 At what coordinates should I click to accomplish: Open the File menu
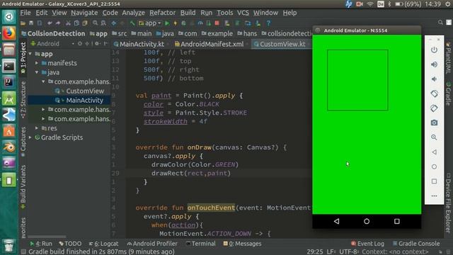point(25,13)
